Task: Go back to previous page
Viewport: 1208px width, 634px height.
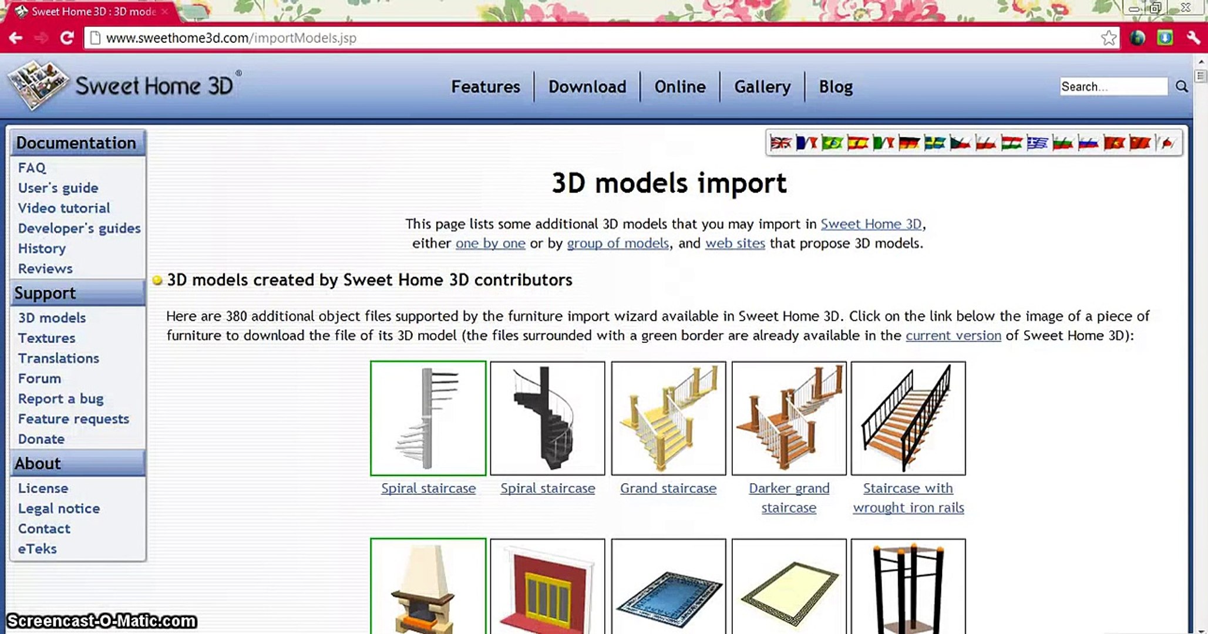Action: coord(16,38)
